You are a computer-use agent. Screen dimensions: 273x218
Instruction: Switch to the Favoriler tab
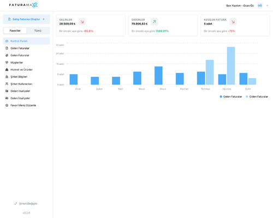(15, 31)
